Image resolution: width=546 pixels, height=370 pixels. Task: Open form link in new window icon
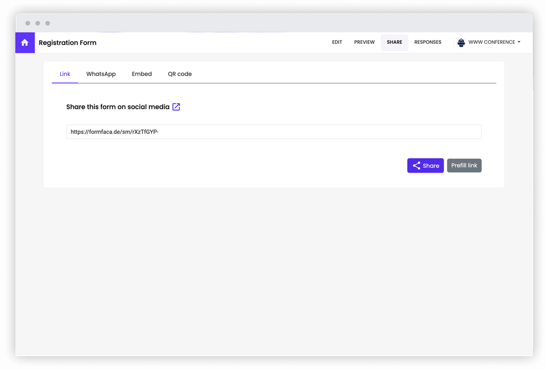tap(176, 107)
